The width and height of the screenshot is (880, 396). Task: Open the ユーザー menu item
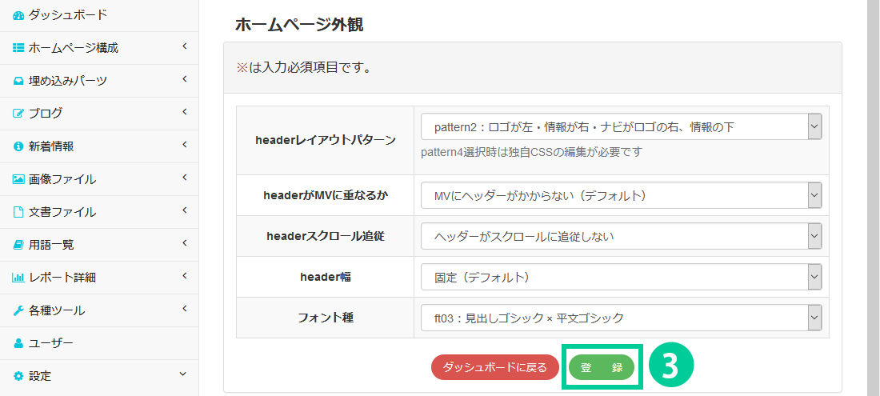50,343
